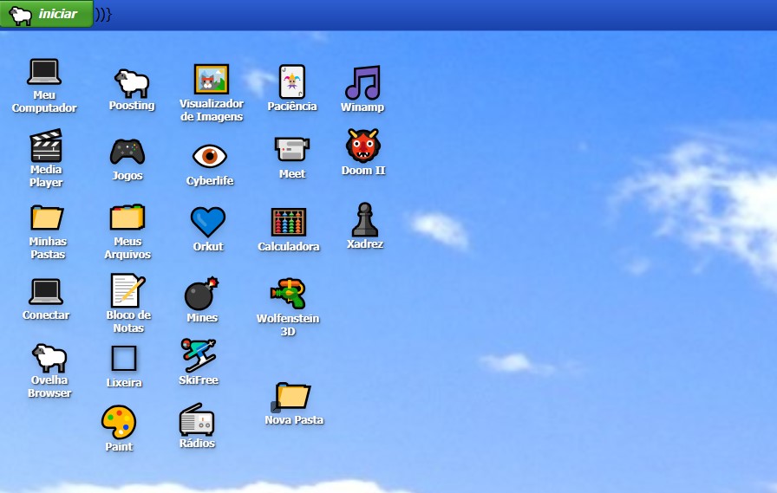Launch Wolfenstein 3D game
Viewport: 777px width, 493px height.
pos(288,294)
